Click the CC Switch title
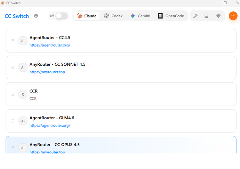The image size is (240, 169). pos(17,16)
